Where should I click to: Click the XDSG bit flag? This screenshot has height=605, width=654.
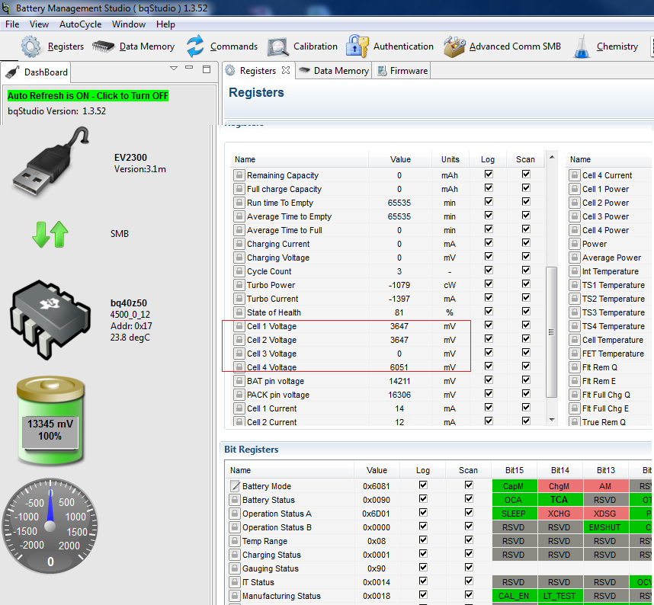pos(604,514)
